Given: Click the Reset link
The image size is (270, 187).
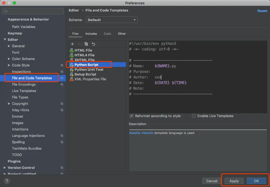Looking at the screenshot, I should tap(262, 11).
